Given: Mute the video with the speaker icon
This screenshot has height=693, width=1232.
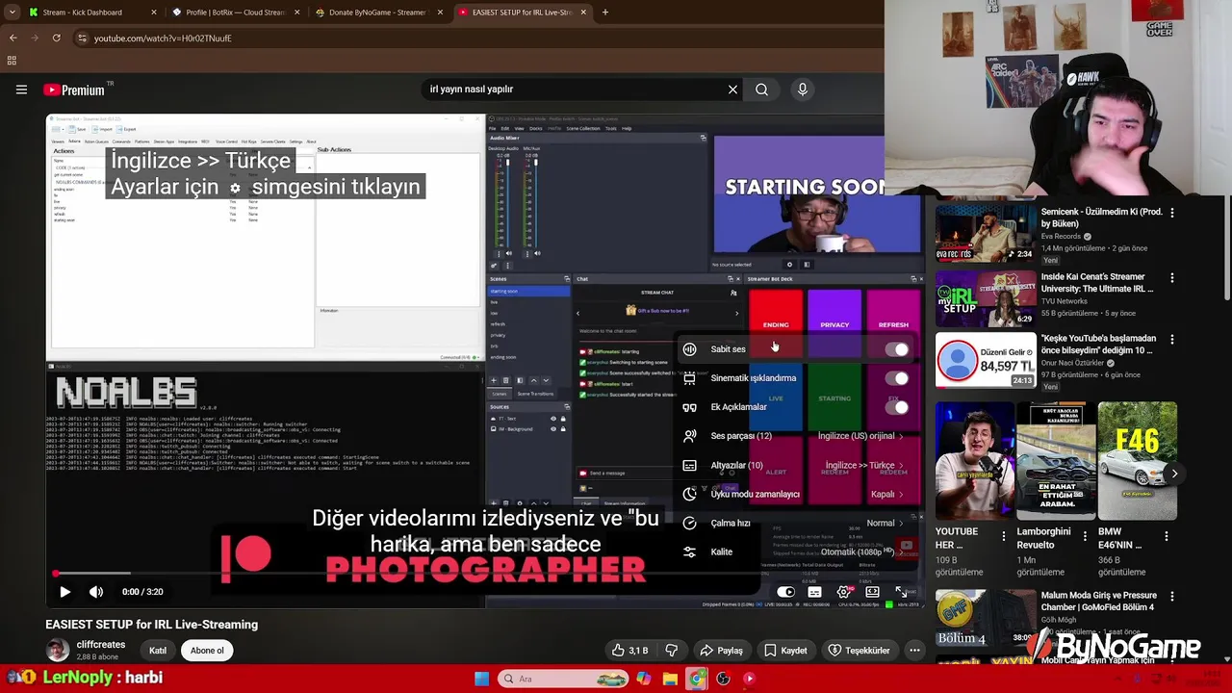Looking at the screenshot, I should tap(96, 592).
